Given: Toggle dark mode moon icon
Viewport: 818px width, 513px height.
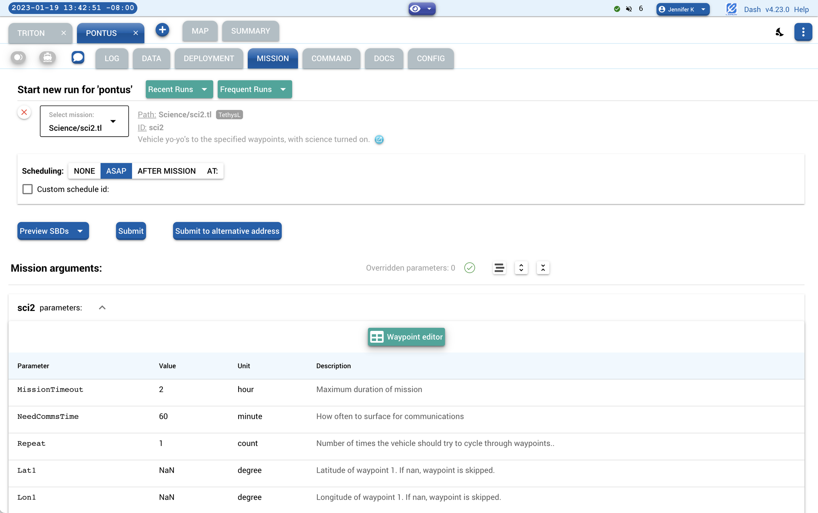Looking at the screenshot, I should click(780, 32).
